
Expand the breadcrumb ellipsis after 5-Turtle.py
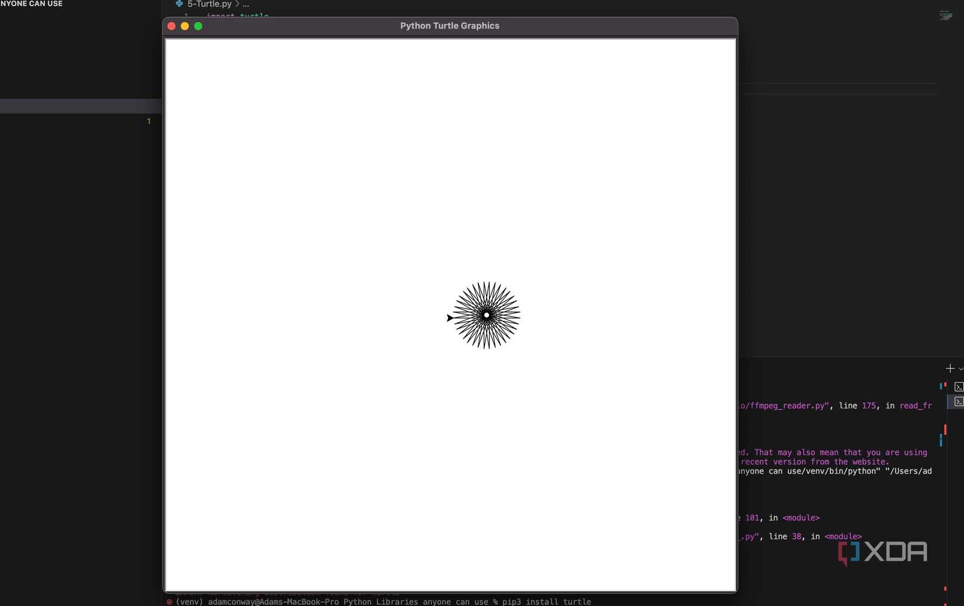click(246, 4)
